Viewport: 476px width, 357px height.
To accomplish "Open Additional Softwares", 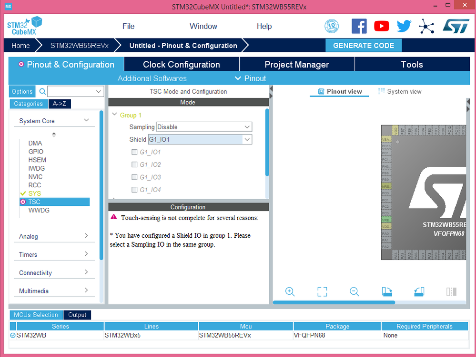I will click(152, 78).
